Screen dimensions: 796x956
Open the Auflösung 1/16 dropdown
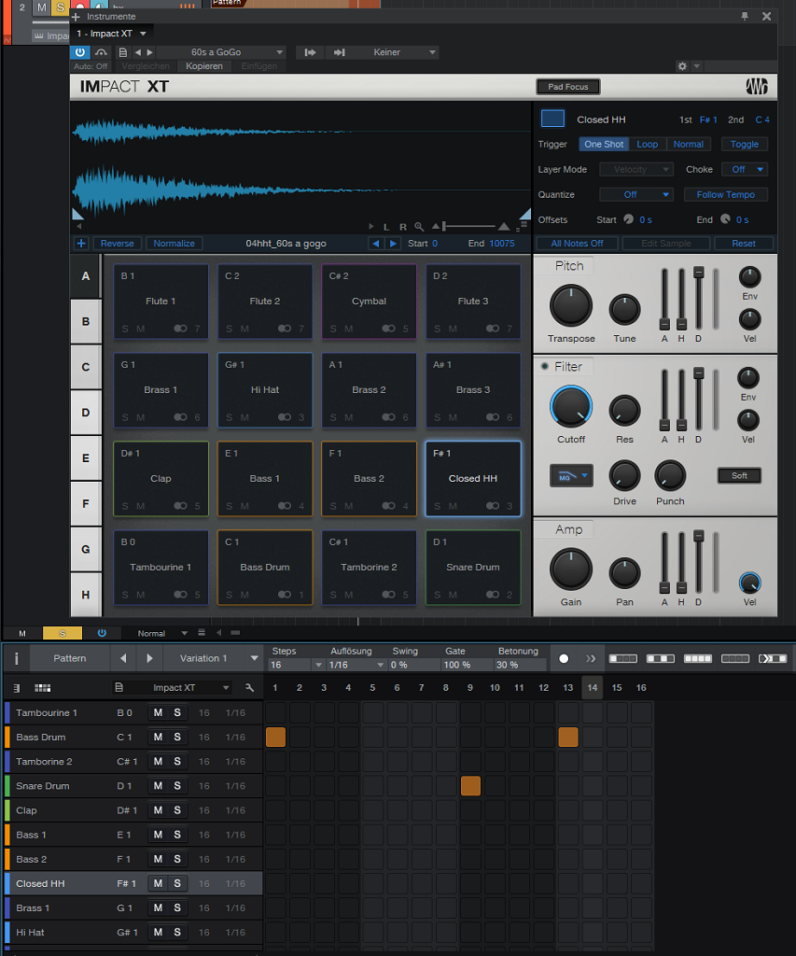point(381,665)
